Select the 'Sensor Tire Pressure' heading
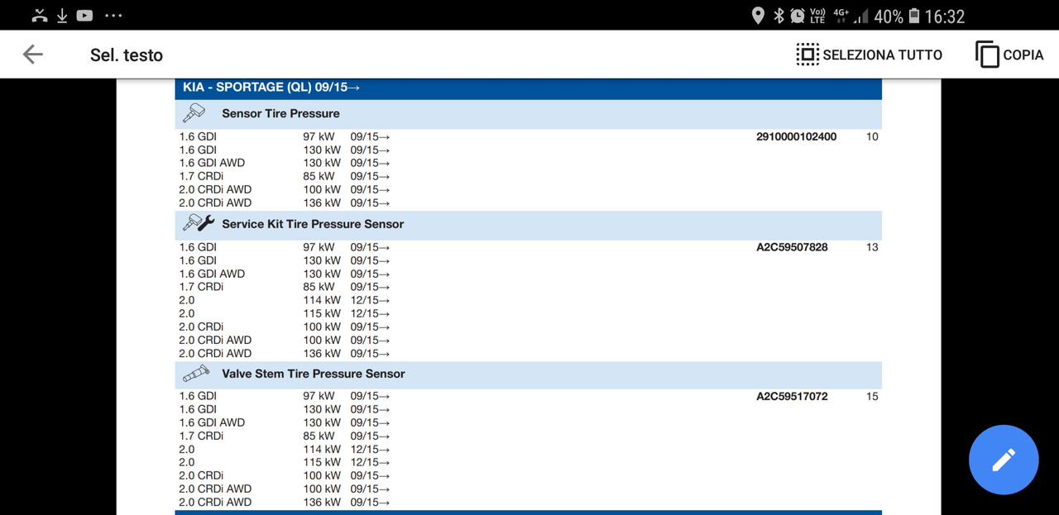The width and height of the screenshot is (1059, 515). point(280,113)
